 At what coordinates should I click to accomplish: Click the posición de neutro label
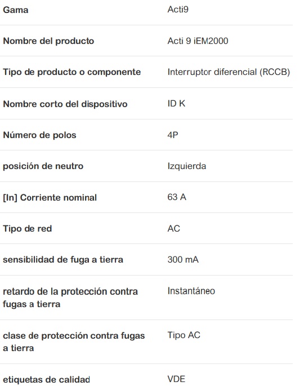[x=43, y=166]
